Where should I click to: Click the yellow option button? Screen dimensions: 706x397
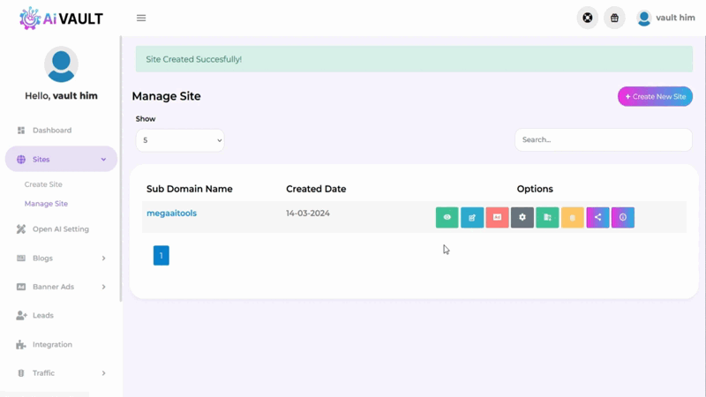click(x=573, y=217)
